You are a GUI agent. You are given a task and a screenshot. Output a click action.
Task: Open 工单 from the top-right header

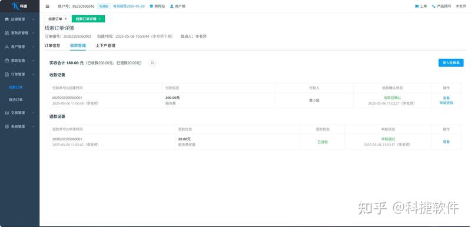click(421, 6)
